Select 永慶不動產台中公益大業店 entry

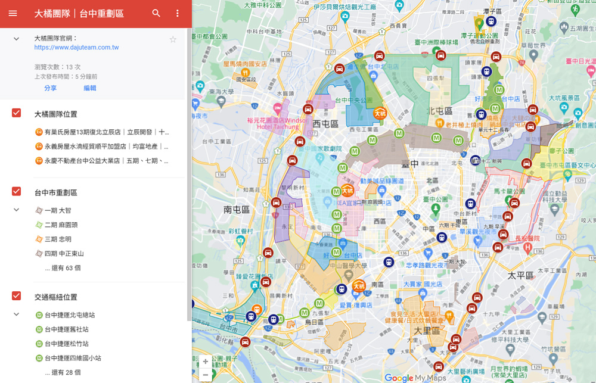point(102,161)
